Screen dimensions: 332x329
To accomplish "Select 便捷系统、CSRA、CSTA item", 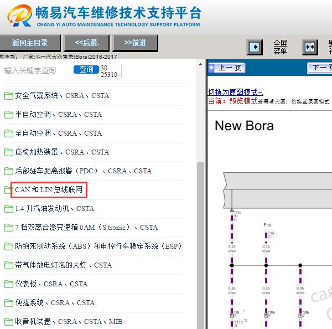I will point(55,303).
